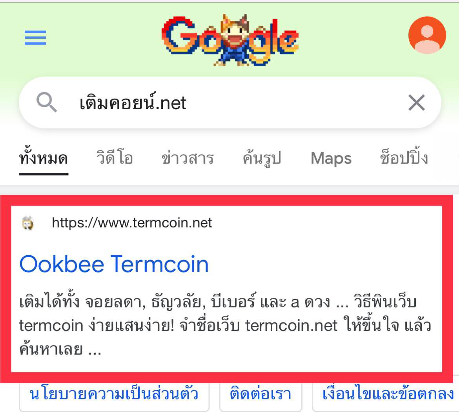The image size is (459, 415).
Task: Select the ทั้งหมด tab
Action: tap(43, 159)
